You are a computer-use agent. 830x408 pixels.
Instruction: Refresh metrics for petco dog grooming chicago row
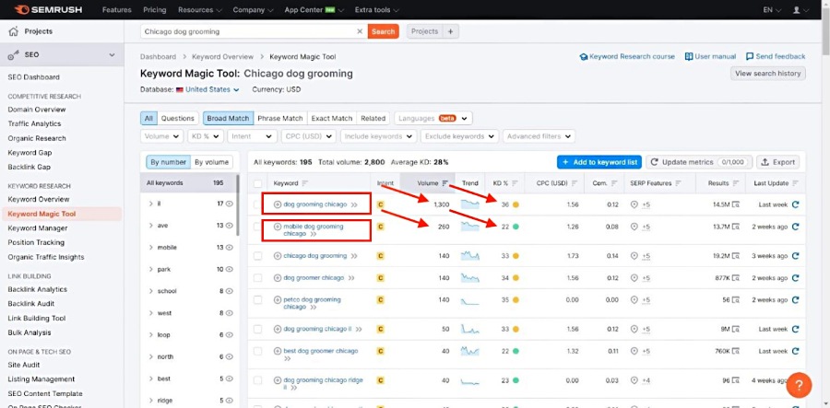[x=795, y=299]
